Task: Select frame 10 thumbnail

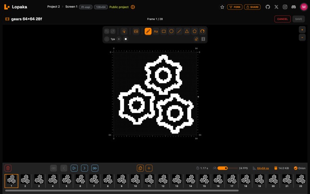Action: coord(135,181)
